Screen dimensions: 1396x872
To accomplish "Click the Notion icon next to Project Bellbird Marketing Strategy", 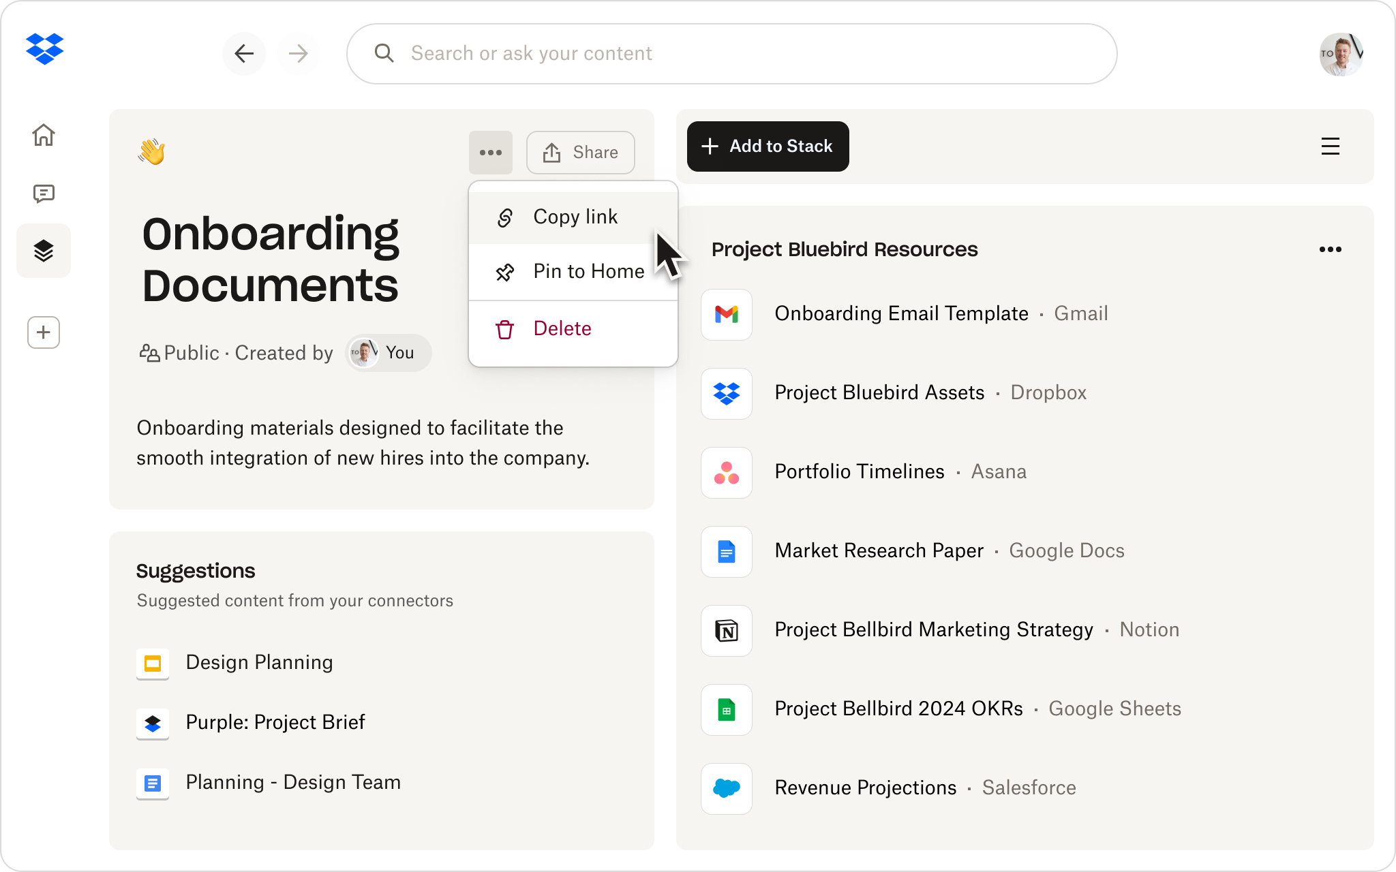I will click(x=727, y=630).
